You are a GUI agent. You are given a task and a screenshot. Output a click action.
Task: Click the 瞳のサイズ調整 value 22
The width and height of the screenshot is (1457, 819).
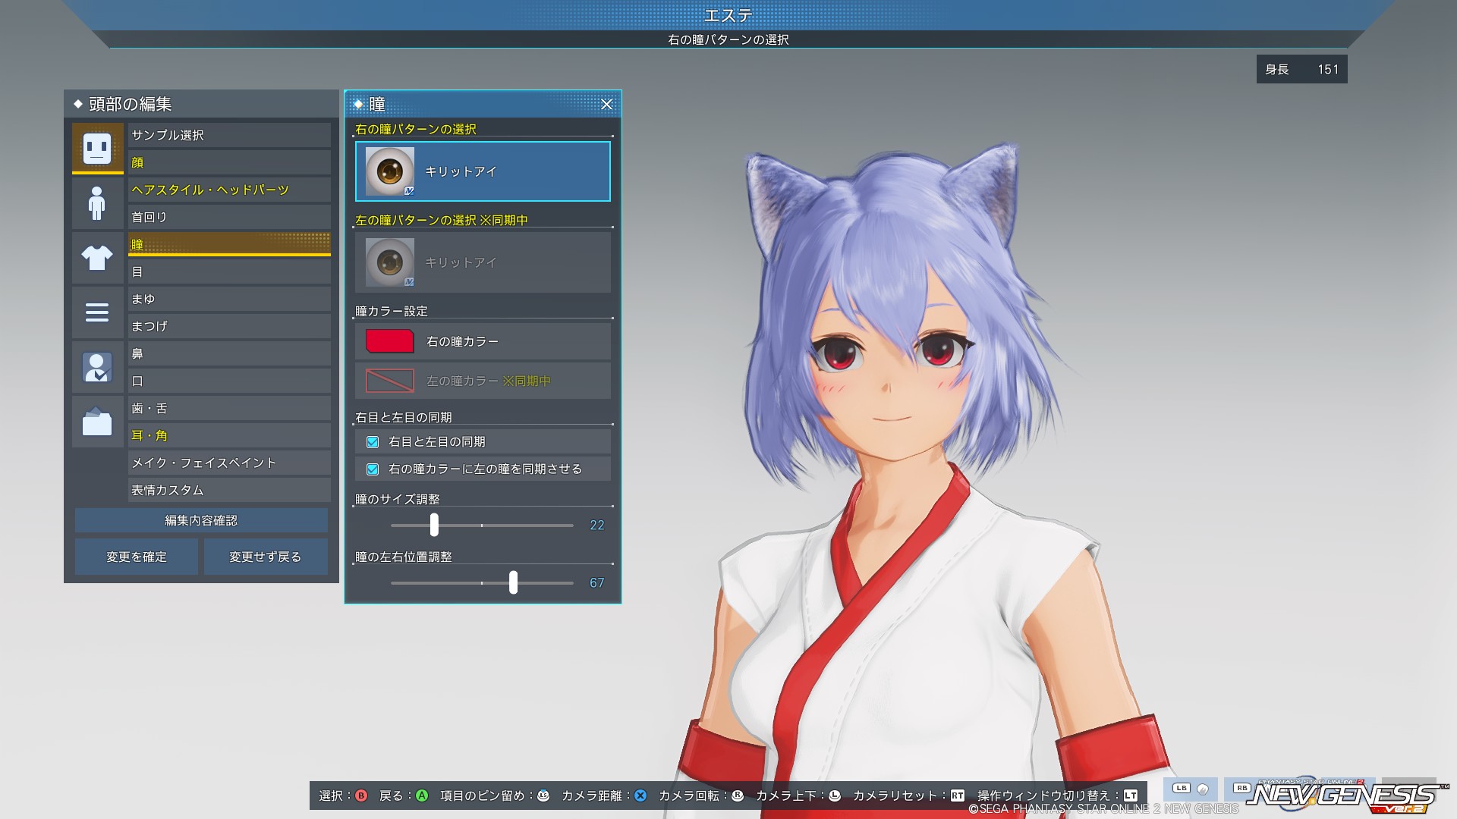pos(597,525)
